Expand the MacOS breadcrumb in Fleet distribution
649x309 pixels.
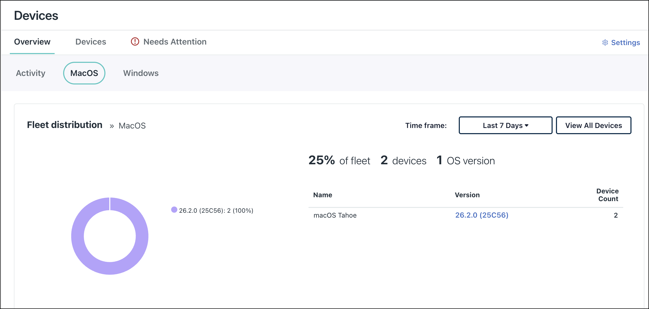[x=132, y=126]
